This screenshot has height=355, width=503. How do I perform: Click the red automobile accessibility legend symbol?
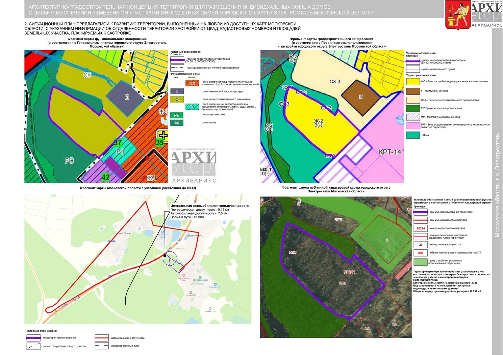101,338
